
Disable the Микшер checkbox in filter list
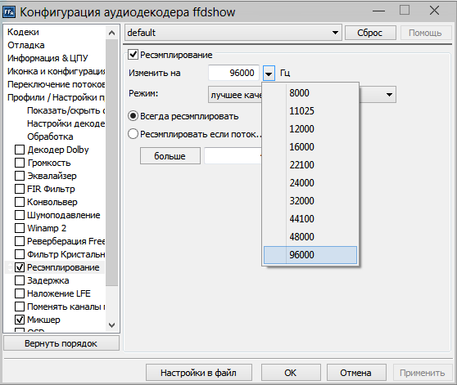(x=20, y=320)
